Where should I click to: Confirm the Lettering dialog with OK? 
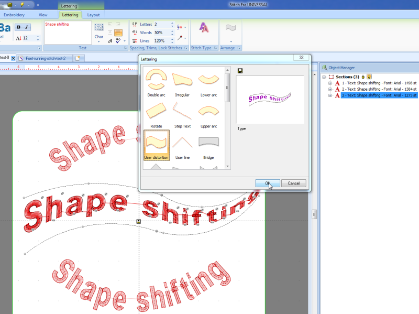[x=268, y=183]
